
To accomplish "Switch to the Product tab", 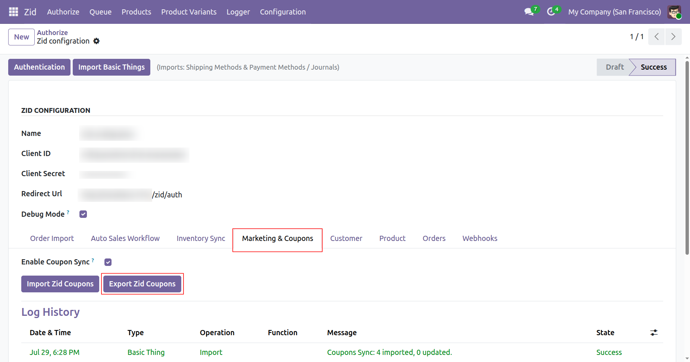I will click(392, 238).
